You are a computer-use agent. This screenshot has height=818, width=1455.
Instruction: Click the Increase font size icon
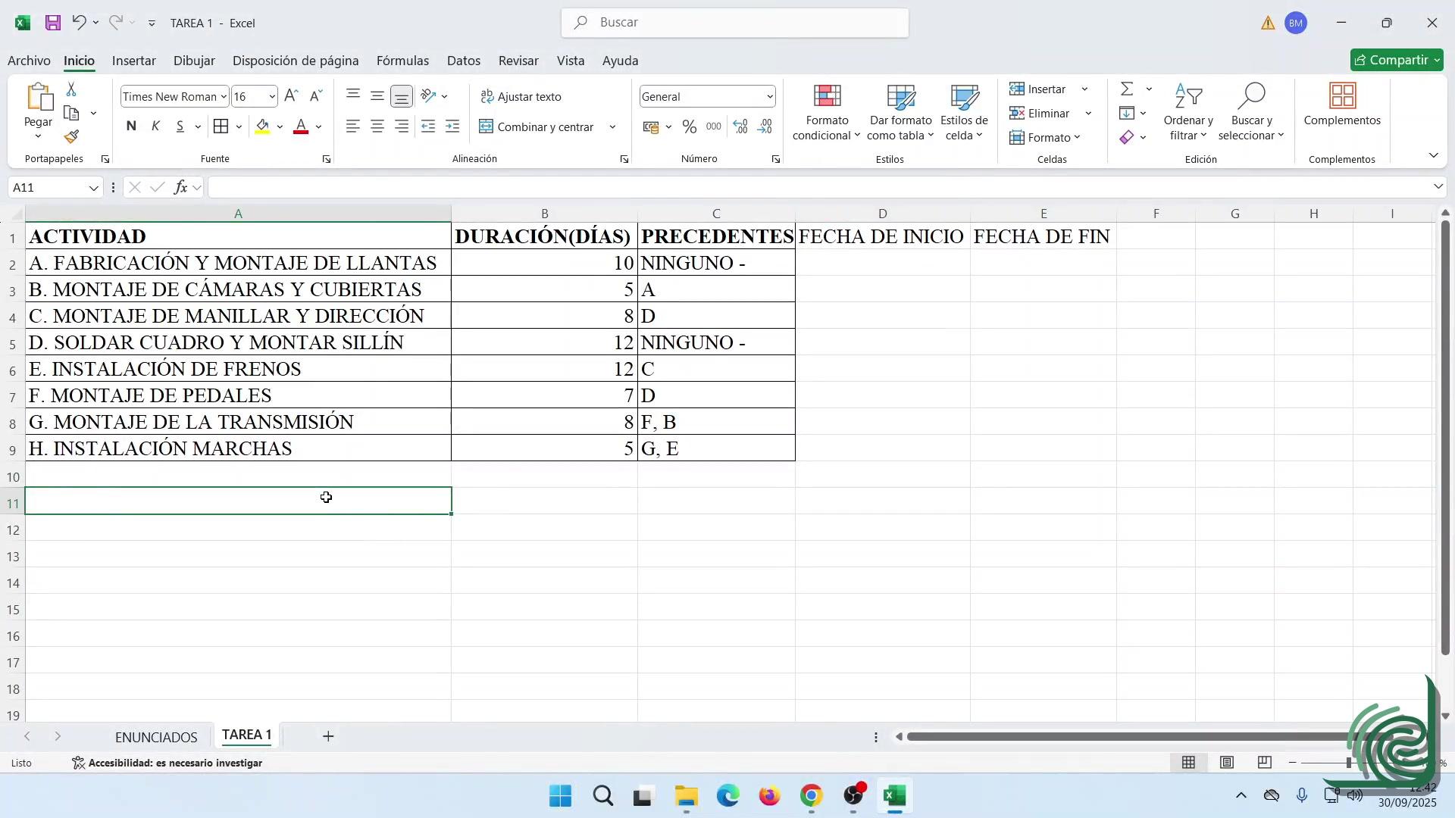point(291,96)
